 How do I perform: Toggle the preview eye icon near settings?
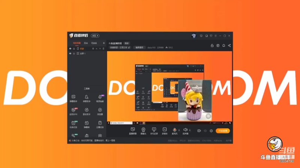coord(205,131)
